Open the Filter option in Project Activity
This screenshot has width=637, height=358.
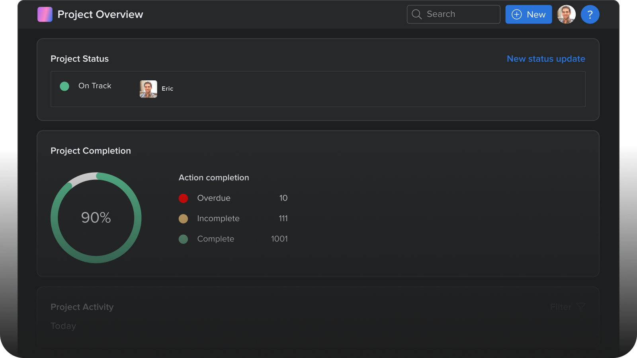tap(561, 307)
